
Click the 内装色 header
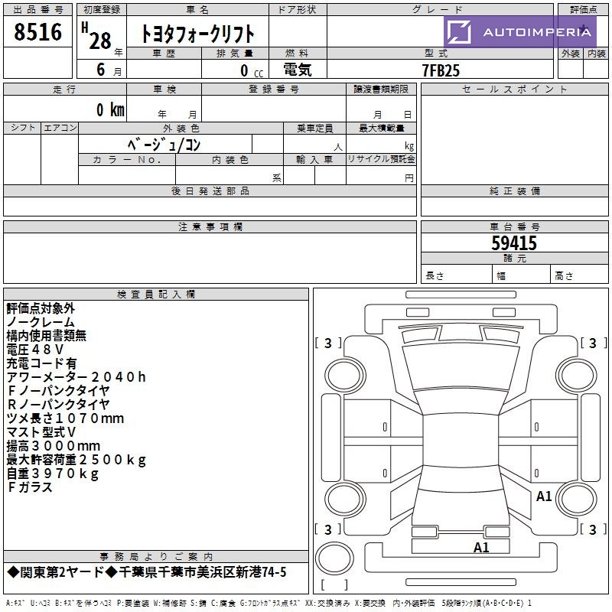229,160
